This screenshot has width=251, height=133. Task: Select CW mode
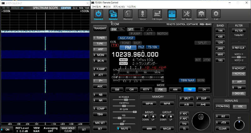(x=131, y=90)
